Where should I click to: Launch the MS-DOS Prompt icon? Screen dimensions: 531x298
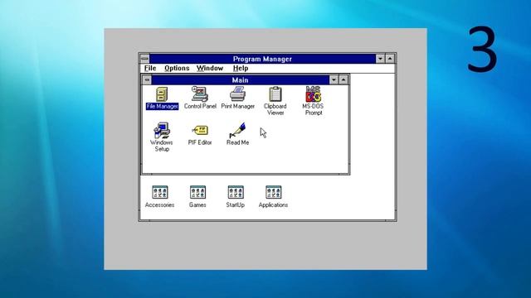click(314, 94)
